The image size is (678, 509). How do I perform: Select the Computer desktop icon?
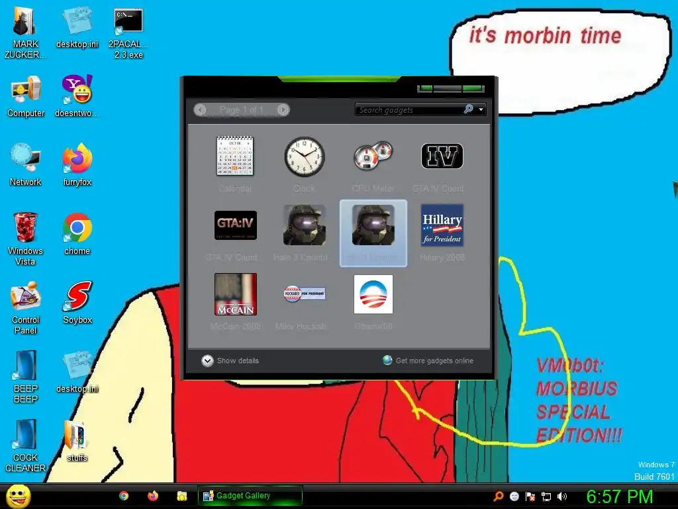click(26, 97)
